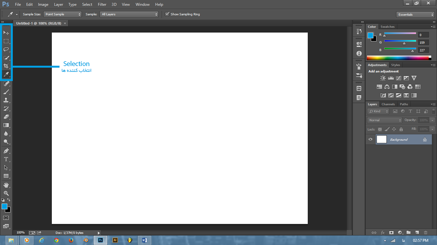Screen dimensions: 437x245
Task: Select the Move tool
Action: tap(6, 33)
